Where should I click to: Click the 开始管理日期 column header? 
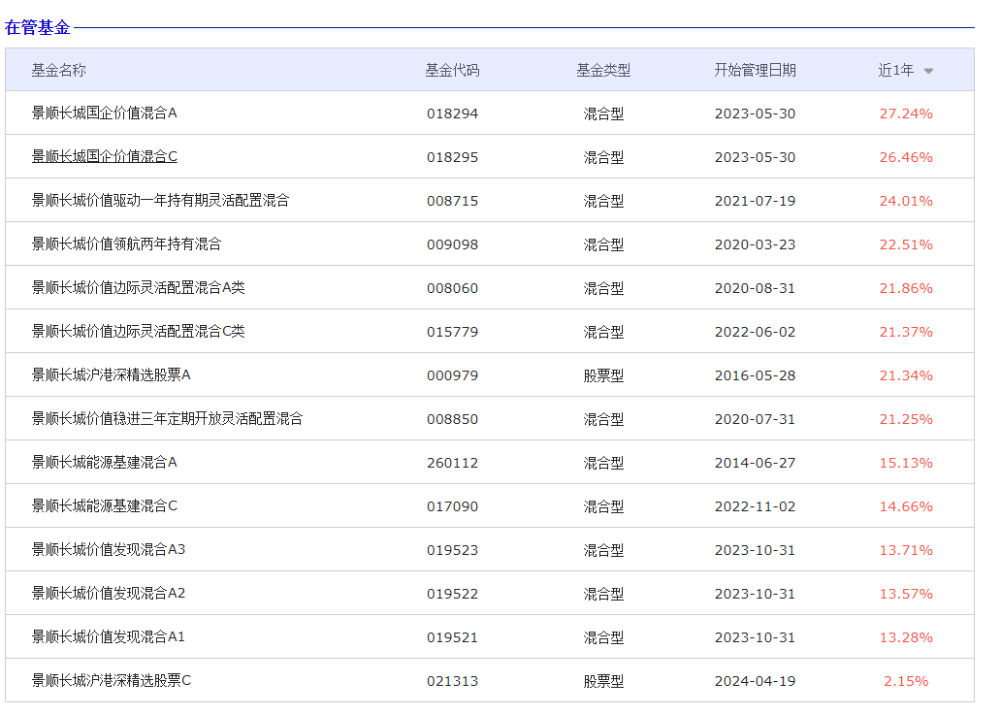755,70
